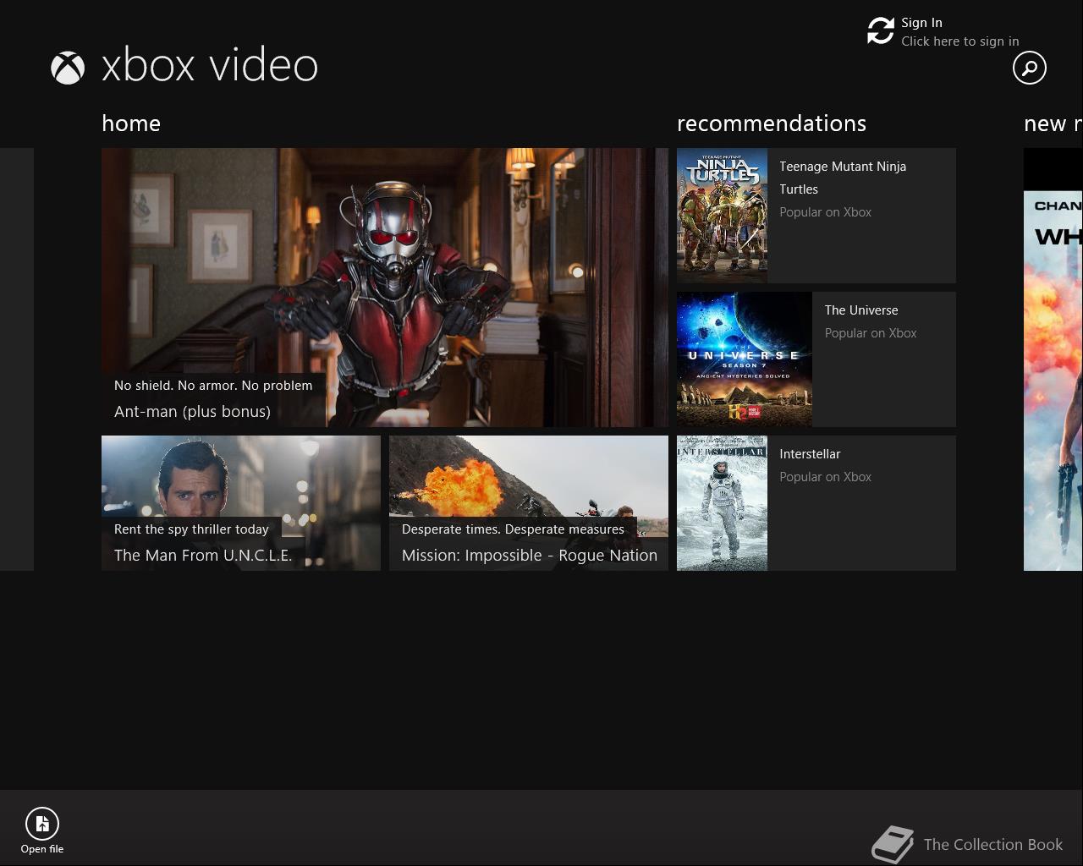Image resolution: width=1083 pixels, height=866 pixels.
Task: Click 'Ant-man (plus bonus)' title
Action: point(192,412)
